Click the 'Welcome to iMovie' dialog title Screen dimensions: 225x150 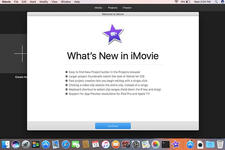pyautogui.click(x=113, y=14)
